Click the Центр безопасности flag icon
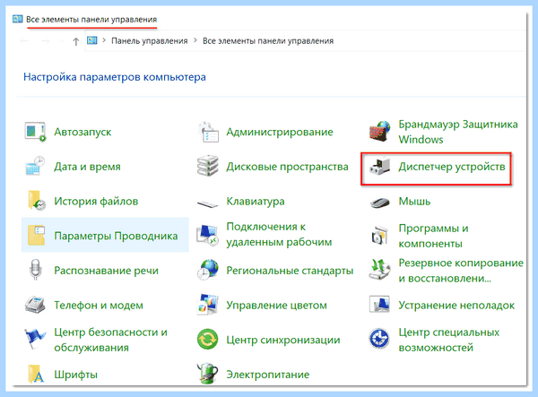 [x=35, y=340]
